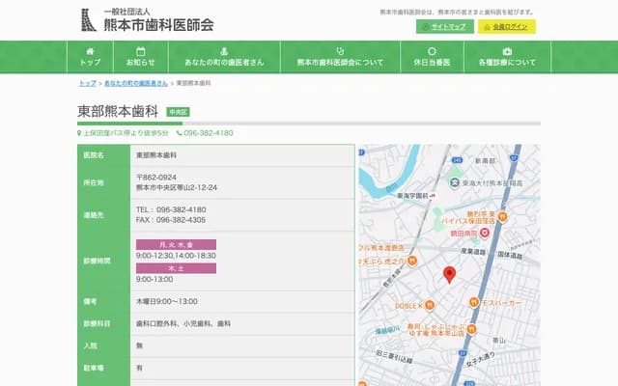Click the 診療時間 row header

coord(104,261)
